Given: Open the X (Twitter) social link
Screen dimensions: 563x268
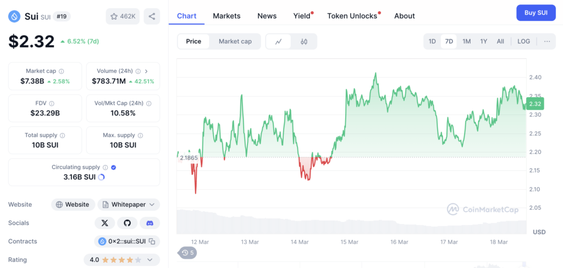Looking at the screenshot, I should (x=105, y=223).
